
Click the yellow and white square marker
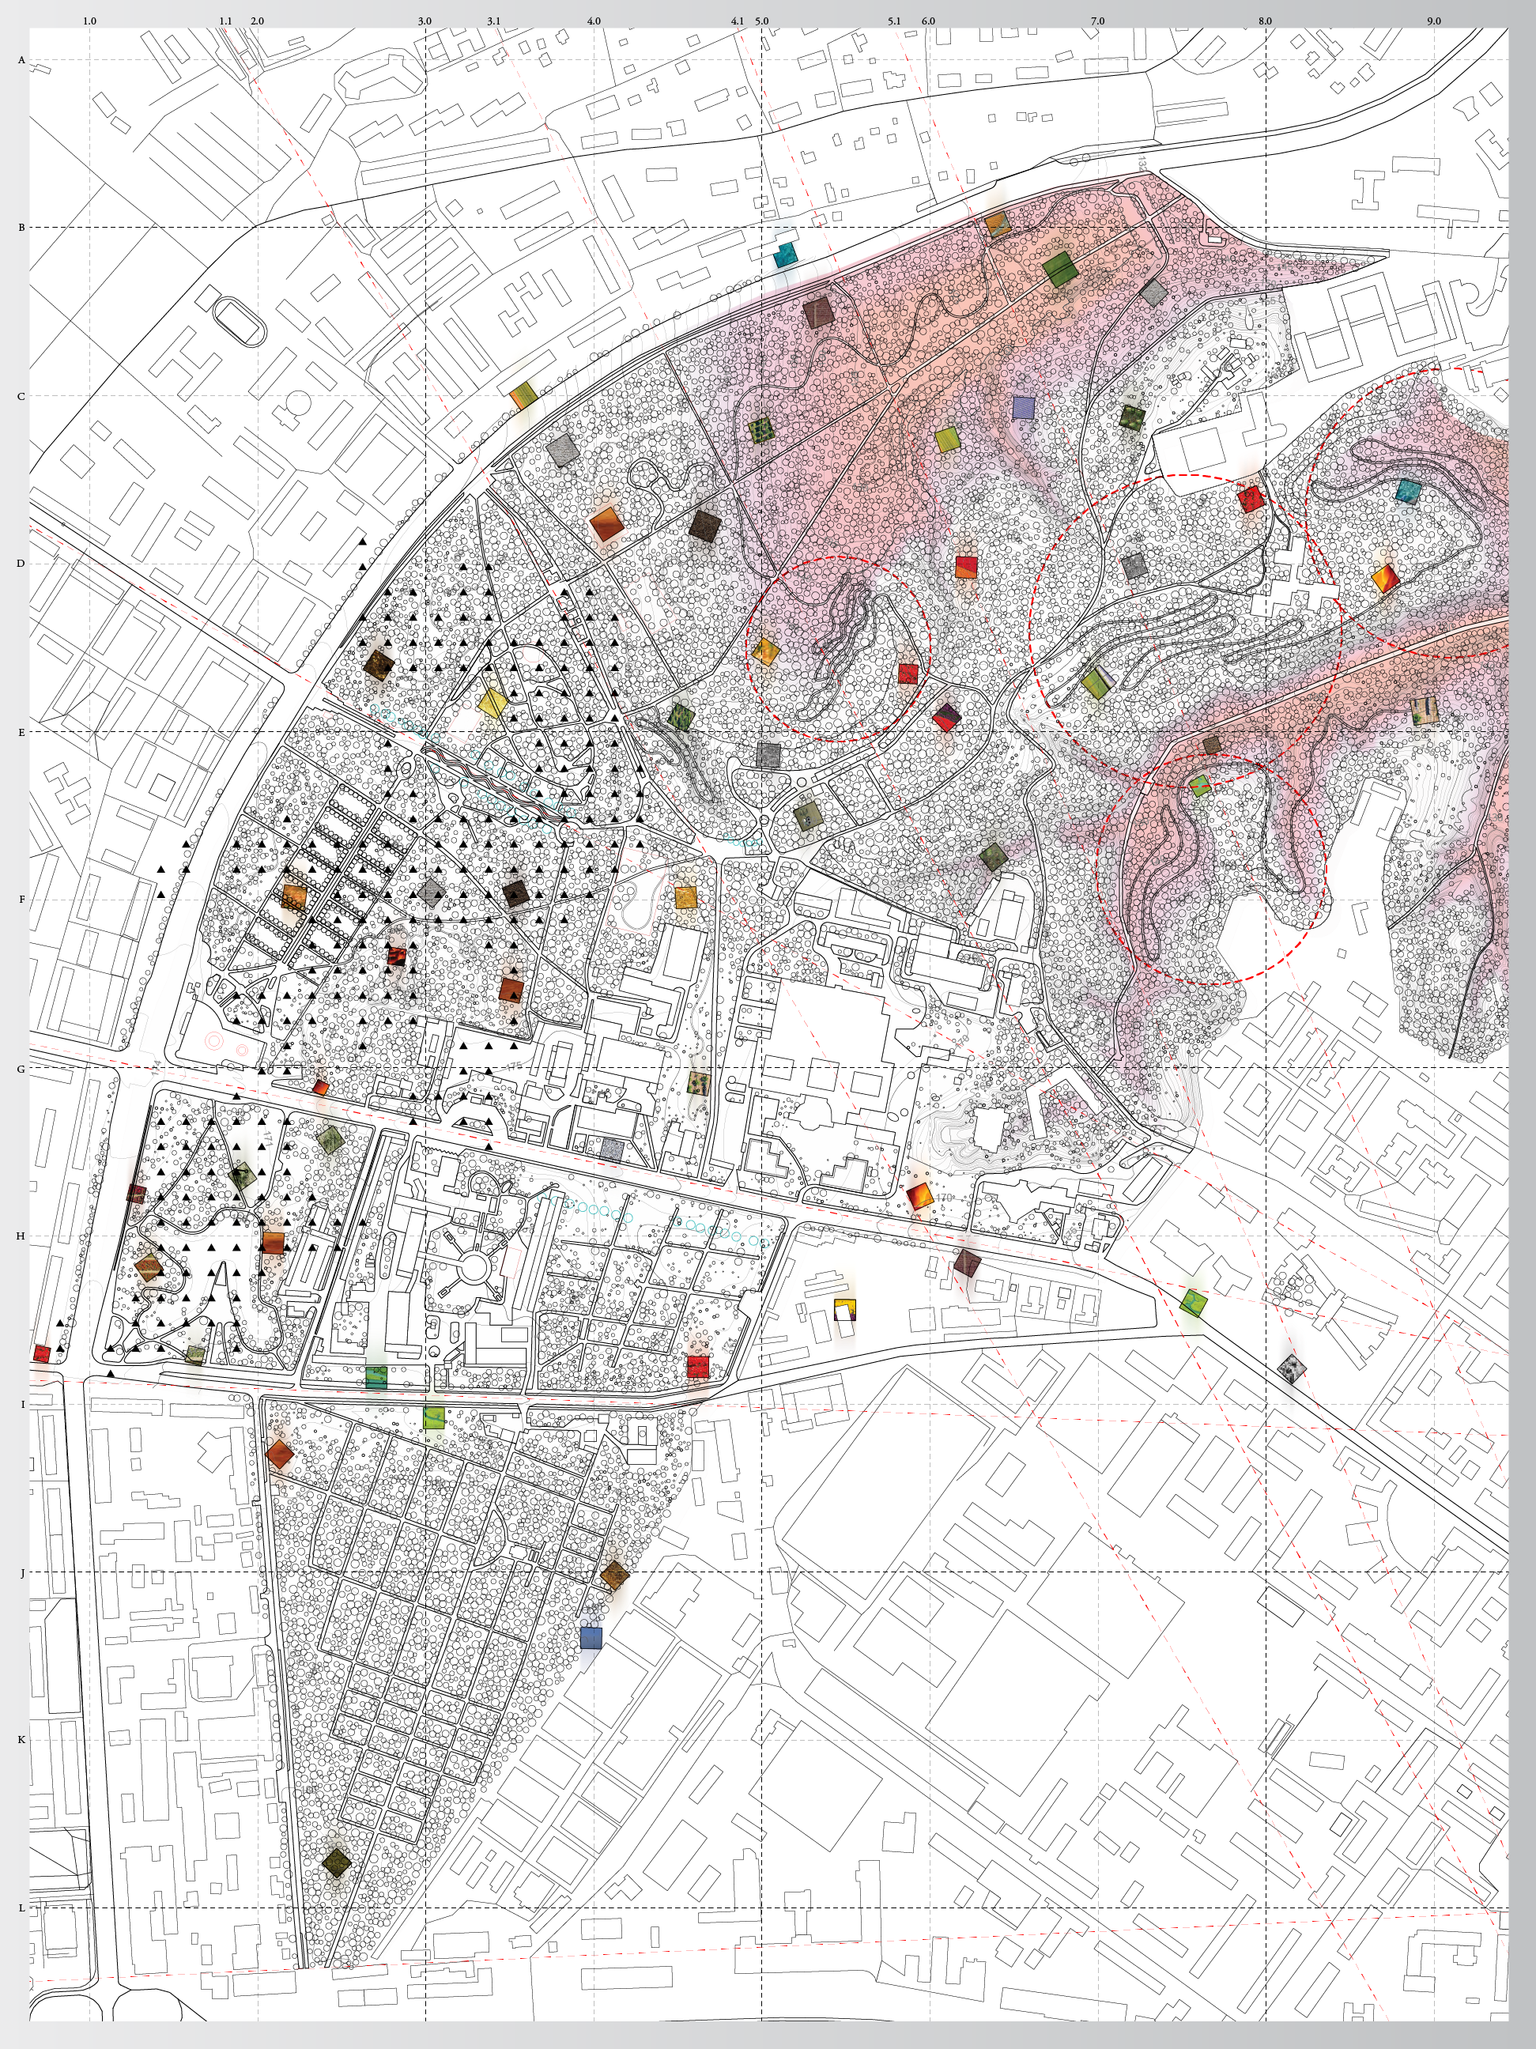pyautogui.click(x=844, y=1309)
